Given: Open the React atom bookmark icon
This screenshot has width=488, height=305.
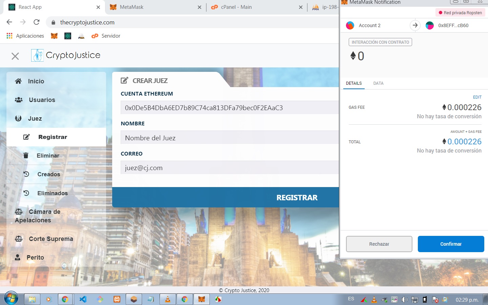Looking at the screenshot, I should 68,36.
